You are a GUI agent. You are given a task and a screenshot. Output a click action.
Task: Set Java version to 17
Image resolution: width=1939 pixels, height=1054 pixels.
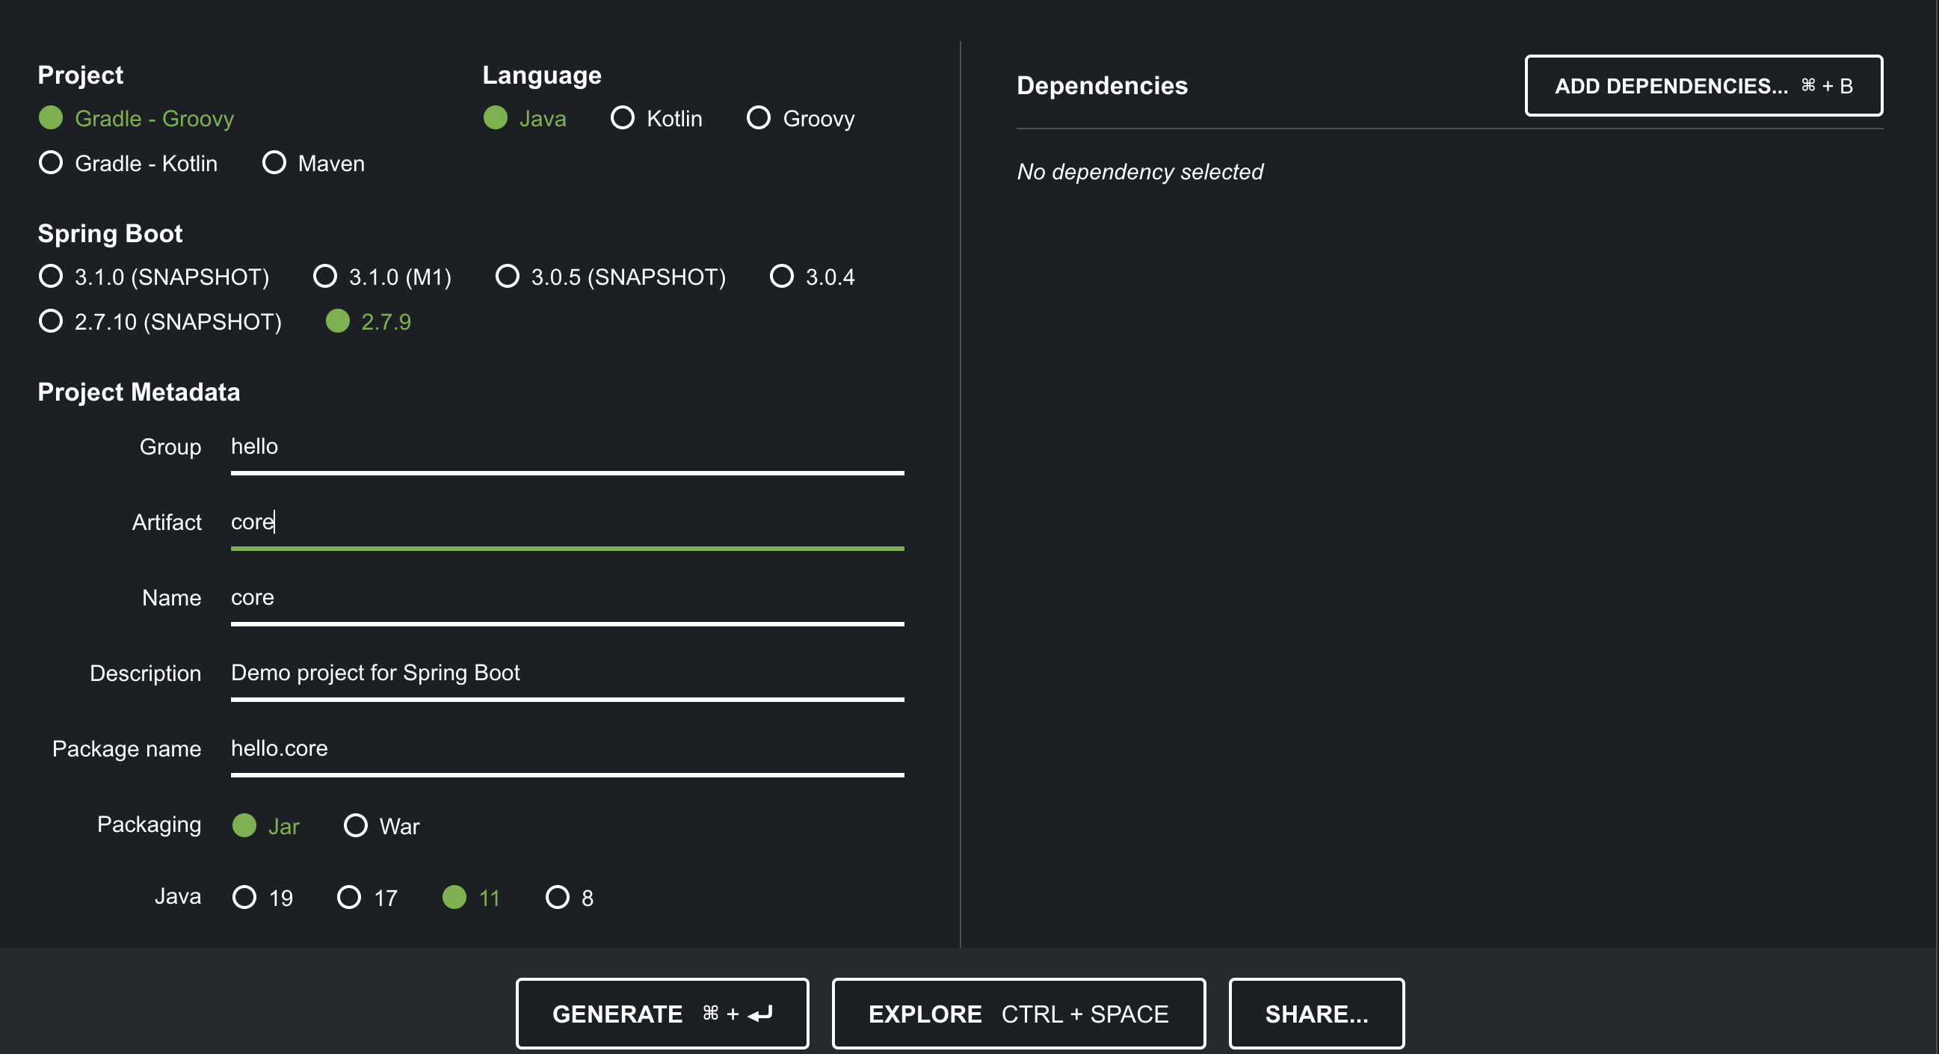click(349, 898)
